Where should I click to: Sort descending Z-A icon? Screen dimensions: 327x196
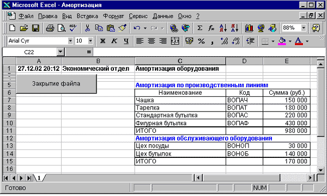point(234,28)
